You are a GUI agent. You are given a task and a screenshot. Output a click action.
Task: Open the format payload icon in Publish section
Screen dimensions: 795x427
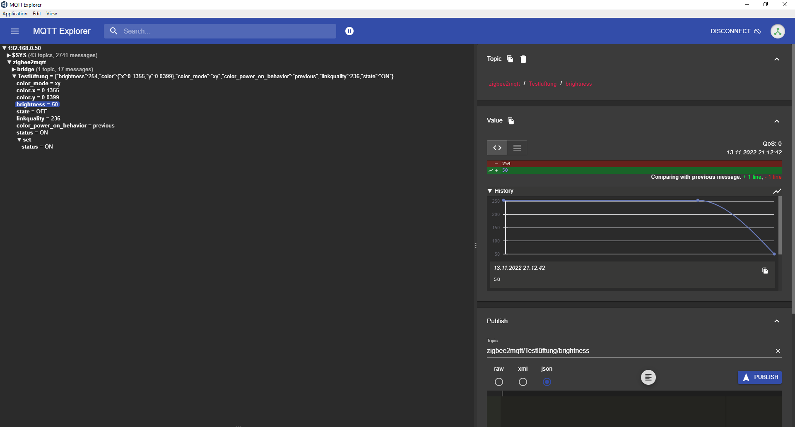pyautogui.click(x=648, y=377)
